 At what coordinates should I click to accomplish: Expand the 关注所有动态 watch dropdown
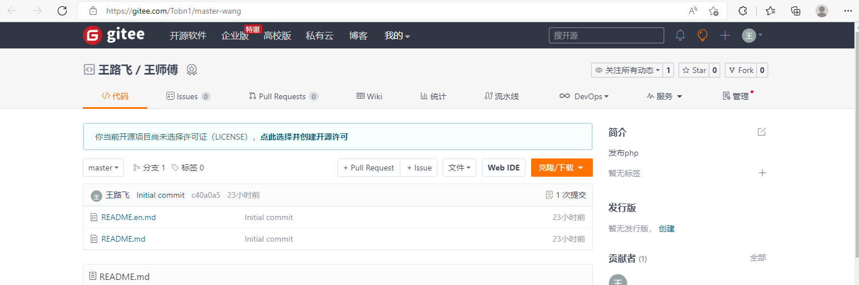(x=627, y=70)
